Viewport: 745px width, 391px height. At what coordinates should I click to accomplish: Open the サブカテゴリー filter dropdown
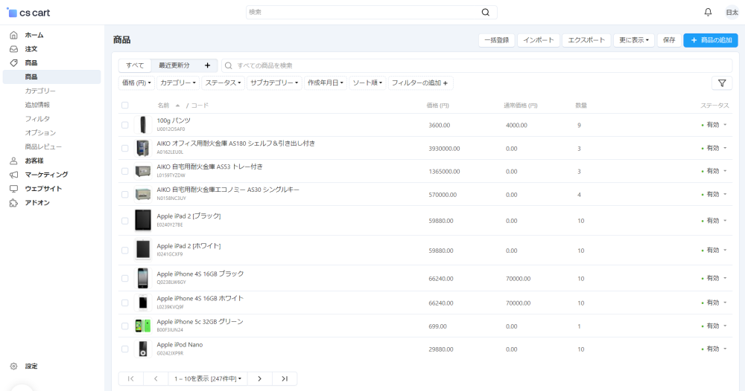[x=274, y=83]
